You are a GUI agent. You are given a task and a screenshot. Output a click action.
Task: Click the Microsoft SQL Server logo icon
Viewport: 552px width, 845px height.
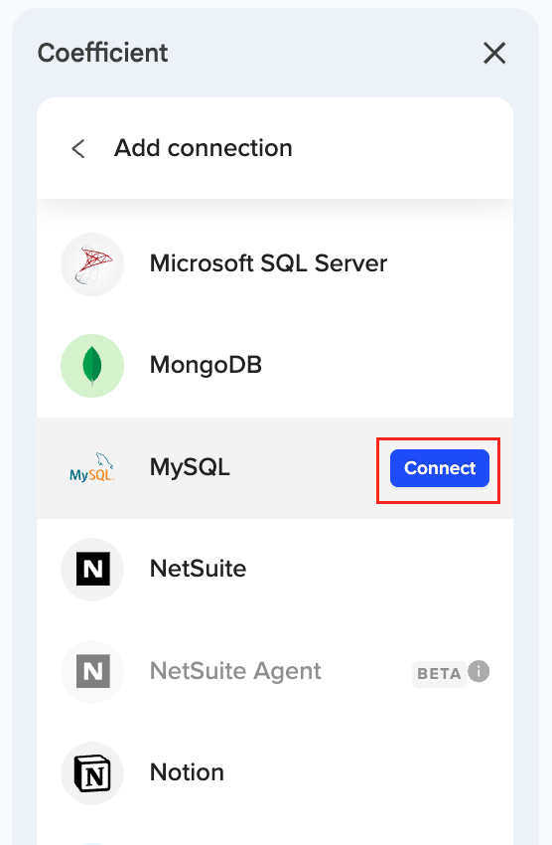point(92,264)
